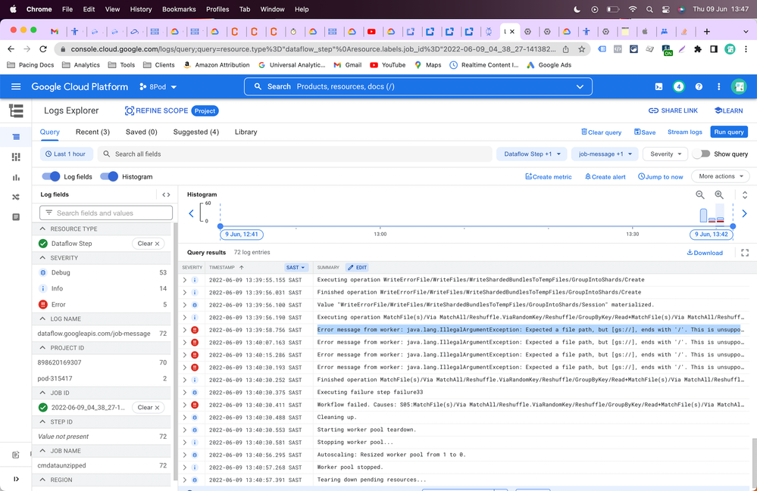Image resolution: width=757 pixels, height=491 pixels.
Task: Expand query results to fullscreen
Action: [744, 253]
